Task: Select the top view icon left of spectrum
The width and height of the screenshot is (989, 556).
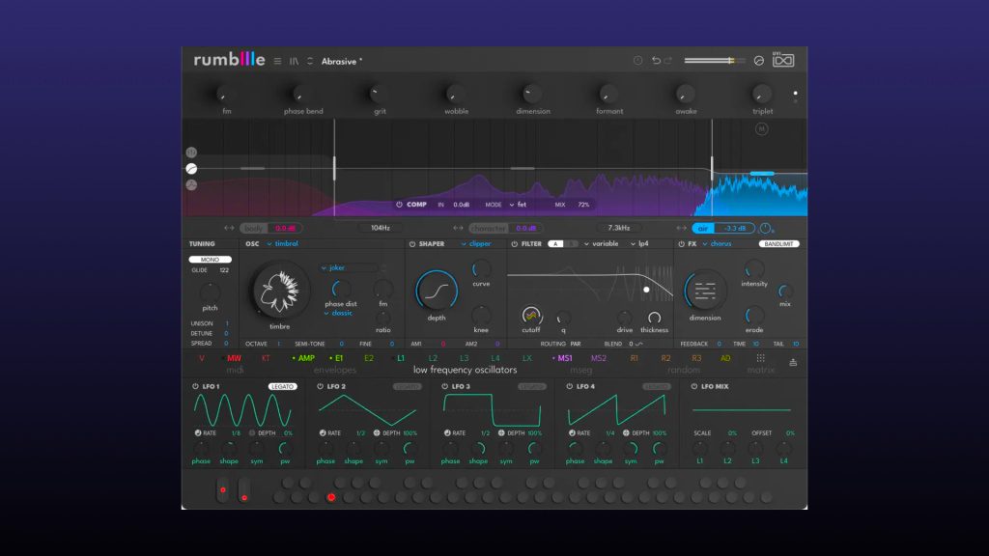Action: [191, 153]
